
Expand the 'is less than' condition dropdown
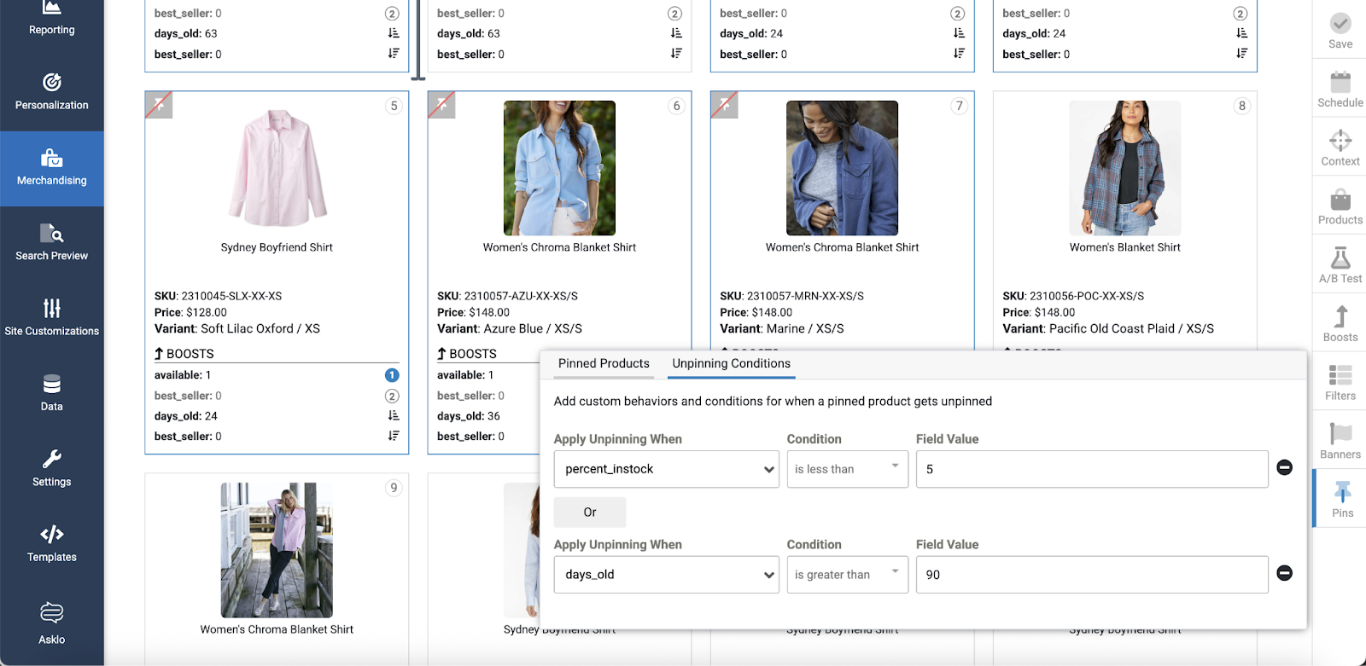coord(847,469)
